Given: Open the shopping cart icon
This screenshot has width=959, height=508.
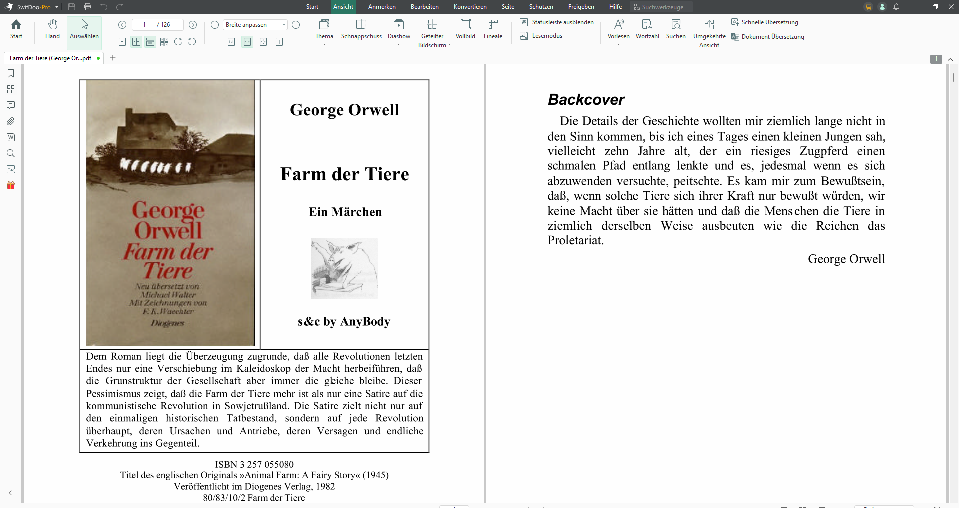Looking at the screenshot, I should coord(868,7).
